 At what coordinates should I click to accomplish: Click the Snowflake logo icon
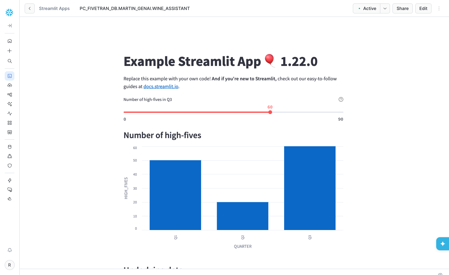(x=9, y=12)
